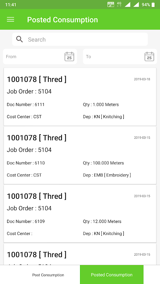Tap the 2019-03-18 date label
Viewport: 160px width, 284px height.
click(x=142, y=79)
